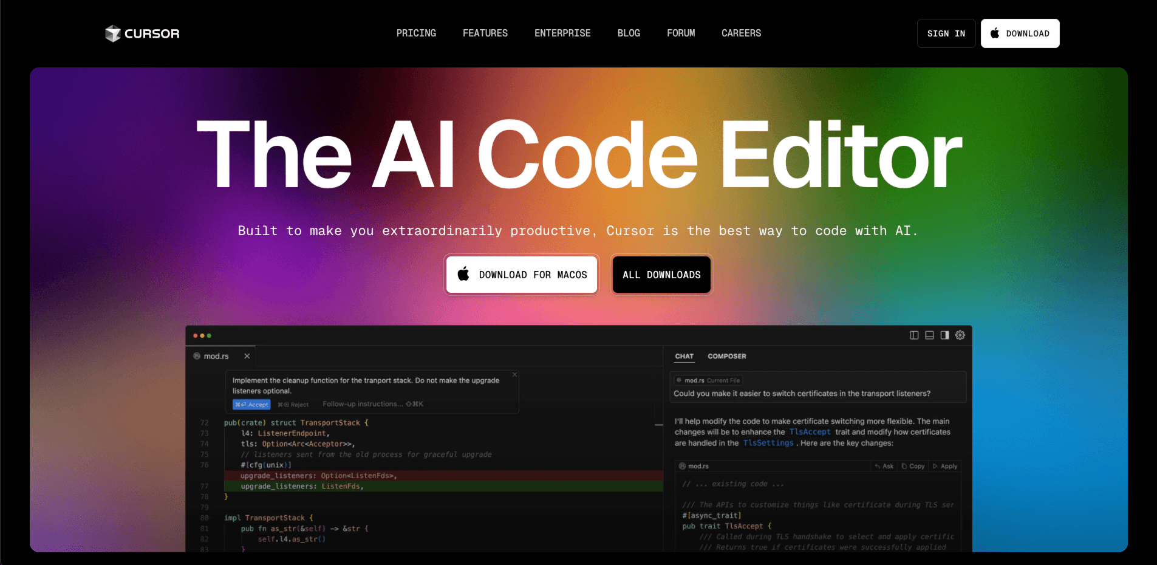Screen dimensions: 1157x565
Task: Open the Pricing page
Action: 416,33
